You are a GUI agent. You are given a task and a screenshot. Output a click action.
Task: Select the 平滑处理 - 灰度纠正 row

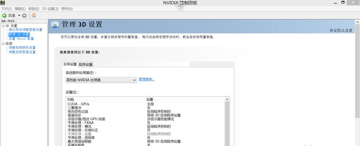pyautogui.click(x=145, y=130)
